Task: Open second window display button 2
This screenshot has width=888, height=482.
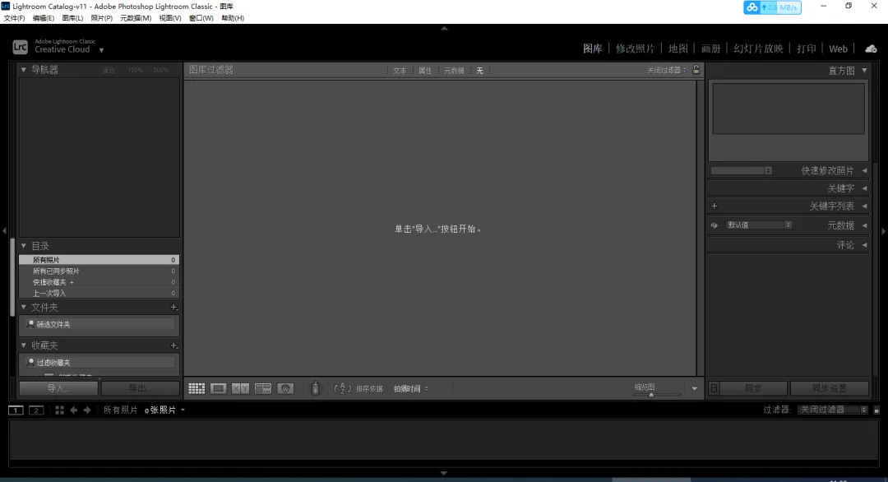Action: (36, 410)
